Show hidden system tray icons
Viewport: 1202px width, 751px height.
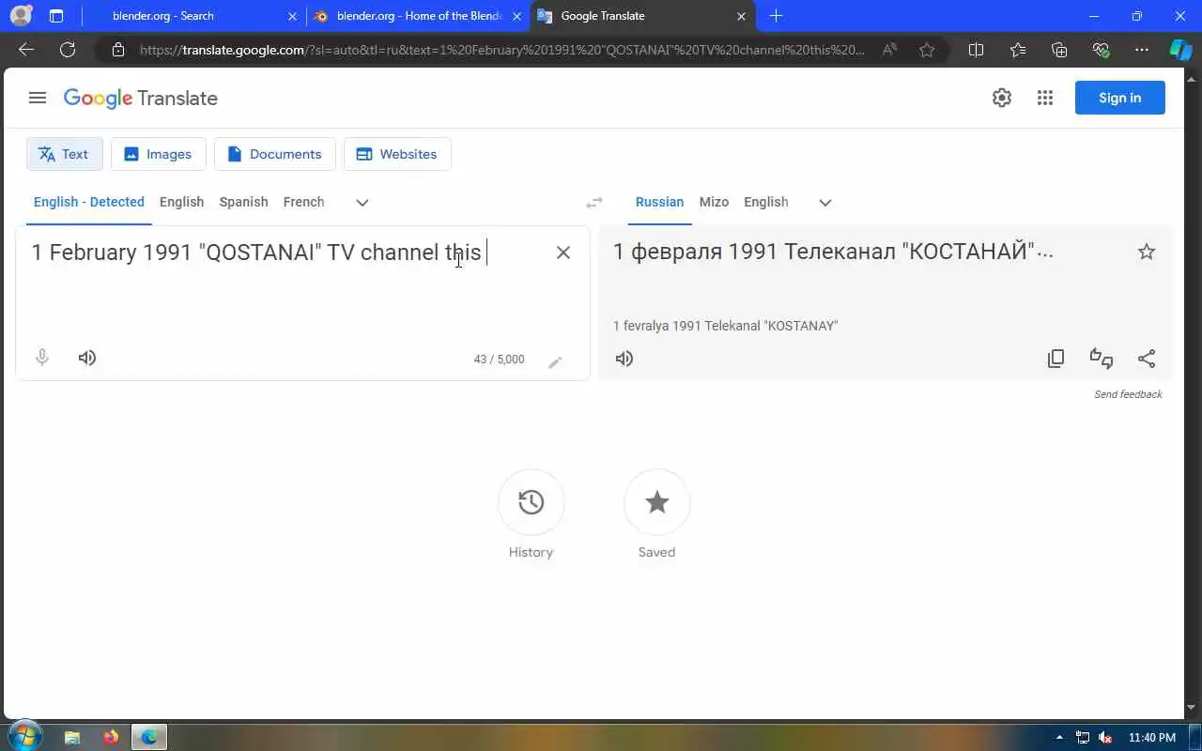click(1059, 737)
